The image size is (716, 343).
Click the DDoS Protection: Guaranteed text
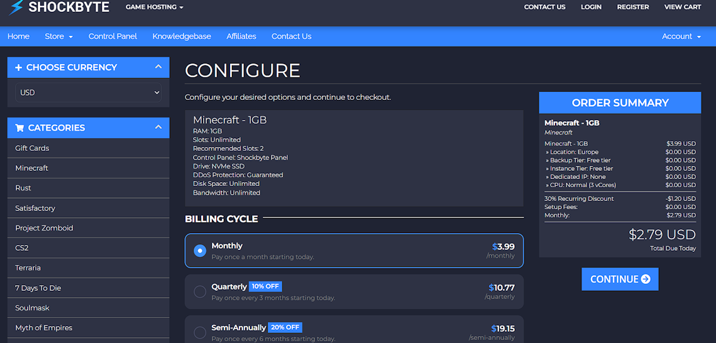[238, 175]
